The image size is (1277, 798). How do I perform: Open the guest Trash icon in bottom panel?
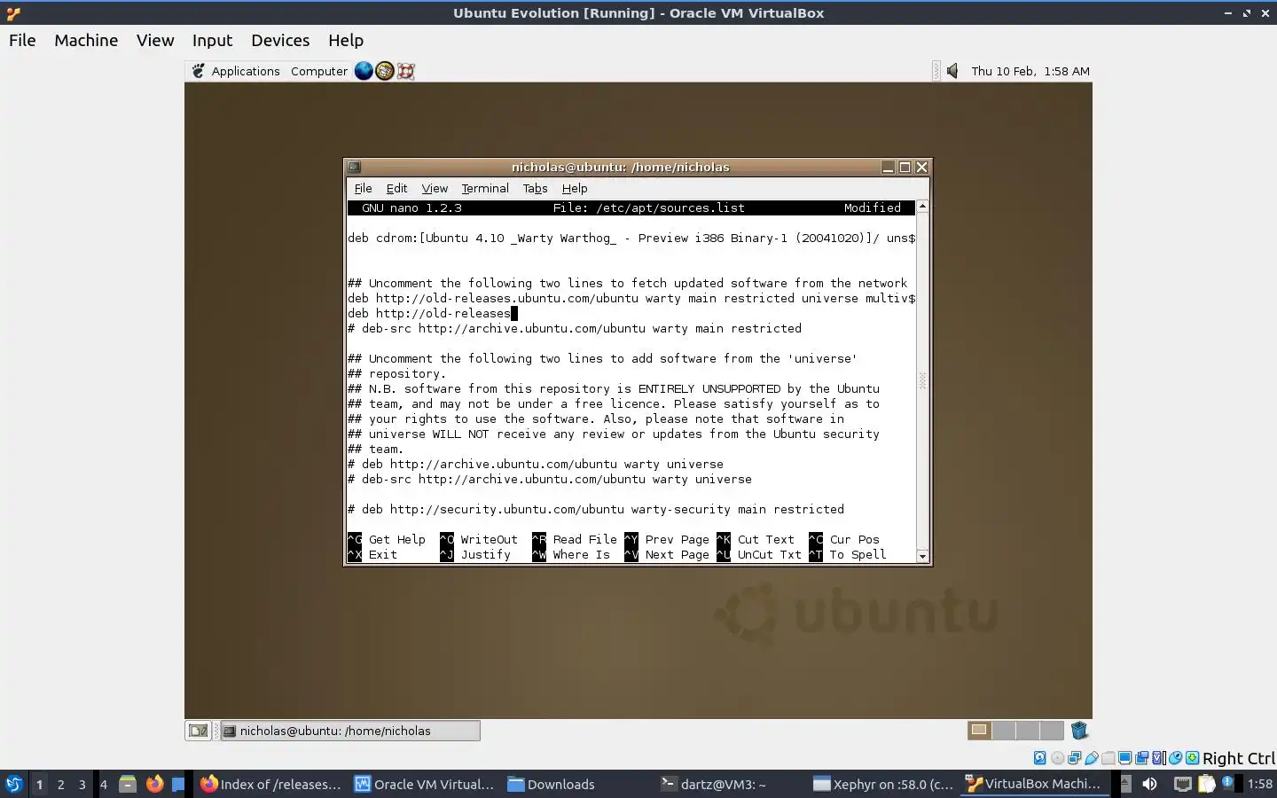(x=1079, y=731)
